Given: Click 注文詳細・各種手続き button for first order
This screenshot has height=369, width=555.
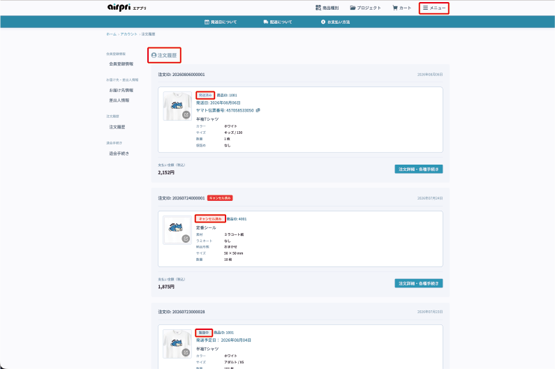Looking at the screenshot, I should [419, 169].
